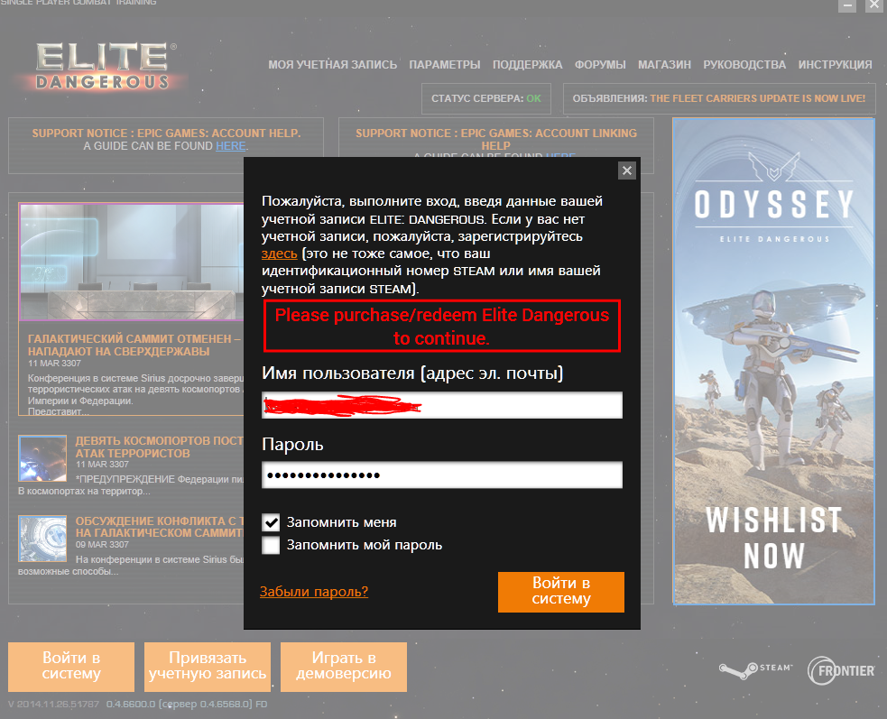The width and height of the screenshot is (887, 719).
Task: Go to 'ПОДДЕРЖКА' menu item
Action: click(x=527, y=64)
